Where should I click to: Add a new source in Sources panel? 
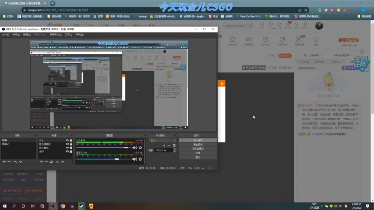click(x=41, y=162)
